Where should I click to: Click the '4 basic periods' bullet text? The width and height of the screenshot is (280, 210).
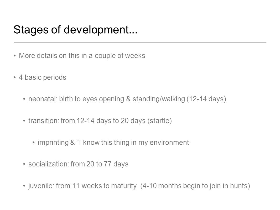pos(43,78)
